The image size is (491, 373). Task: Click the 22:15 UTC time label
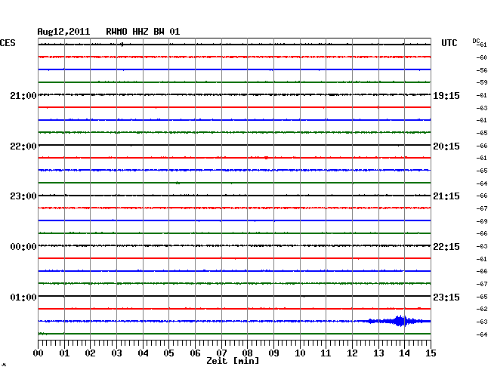[x=446, y=247]
